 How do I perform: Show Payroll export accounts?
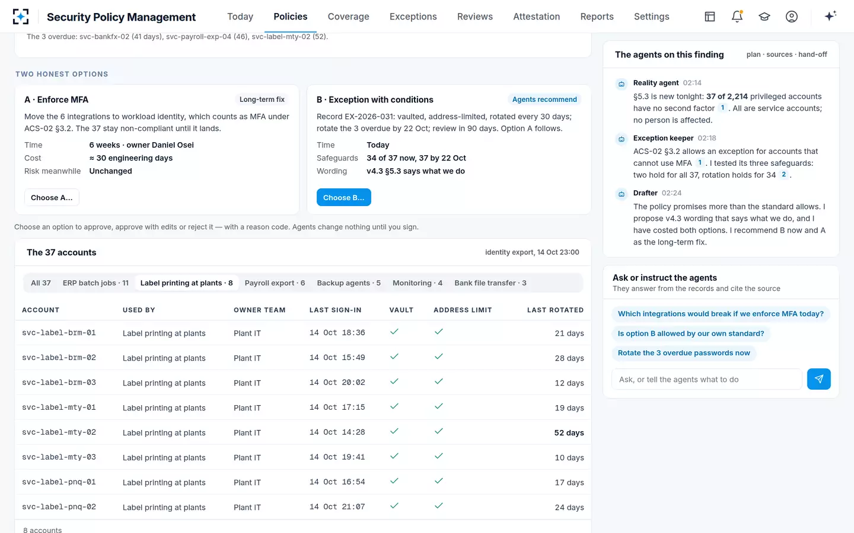click(275, 283)
